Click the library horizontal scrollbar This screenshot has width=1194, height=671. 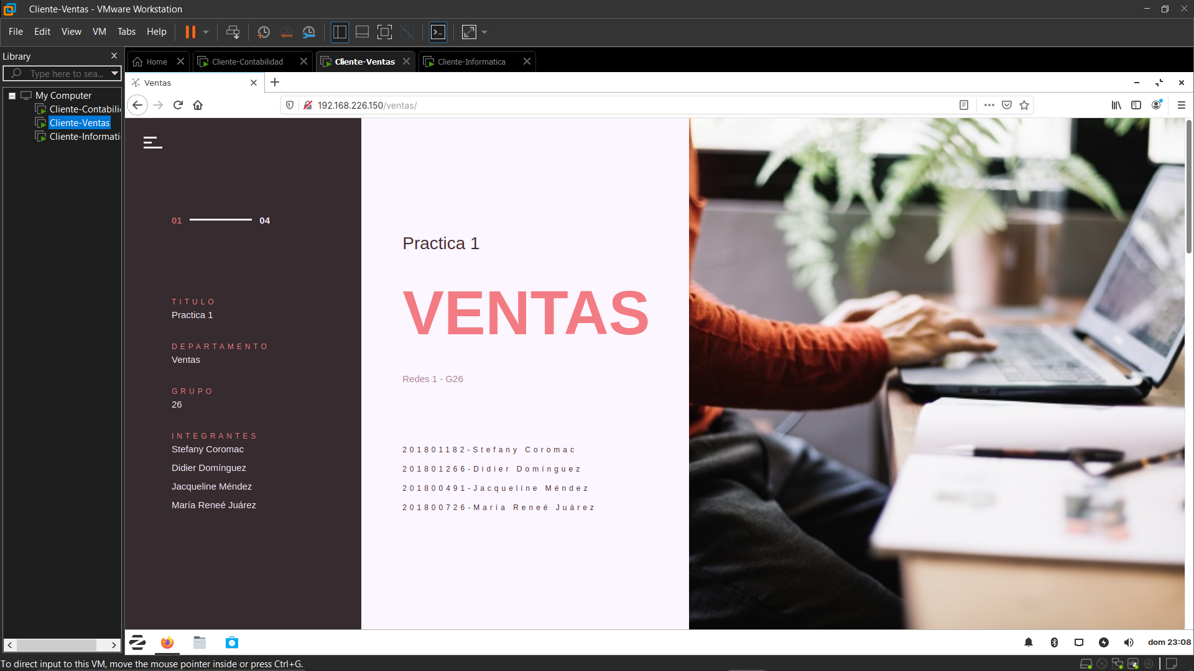click(56, 645)
